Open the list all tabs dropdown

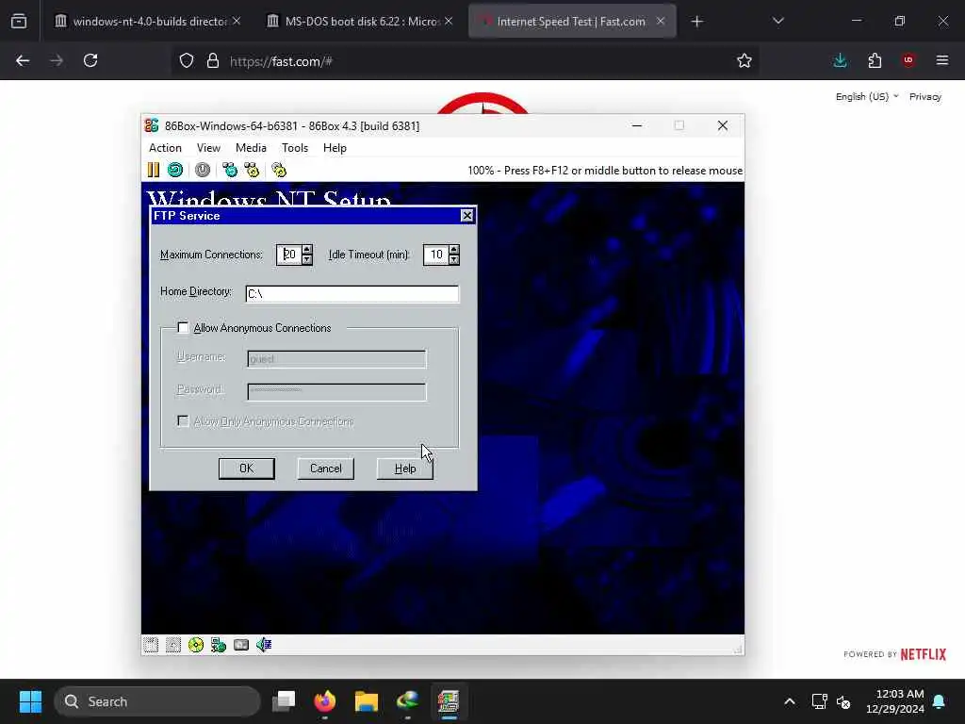pos(777,21)
